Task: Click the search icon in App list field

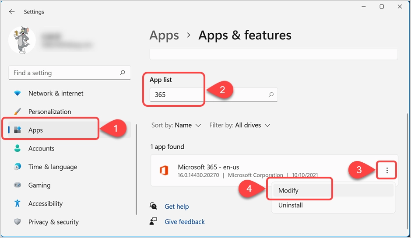Action: click(271, 94)
